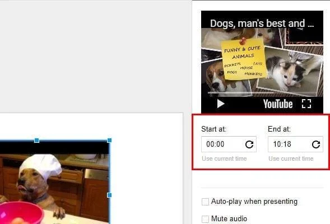330x224 pixels.
Task: Toggle the Mute audio checkbox
Action: 205,219
